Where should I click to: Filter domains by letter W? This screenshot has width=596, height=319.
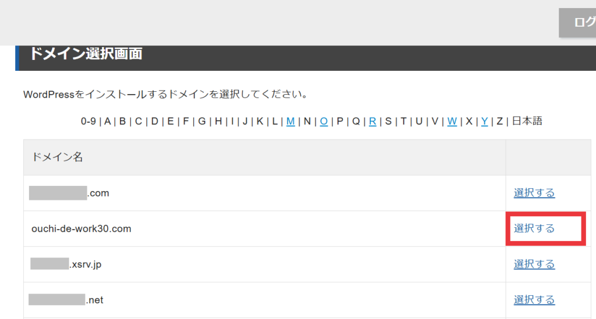click(452, 121)
